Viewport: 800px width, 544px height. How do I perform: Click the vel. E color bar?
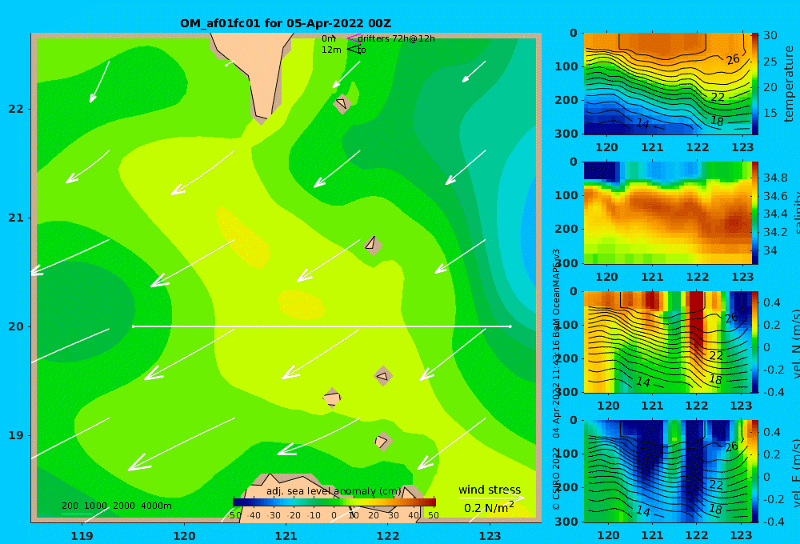pos(754,471)
